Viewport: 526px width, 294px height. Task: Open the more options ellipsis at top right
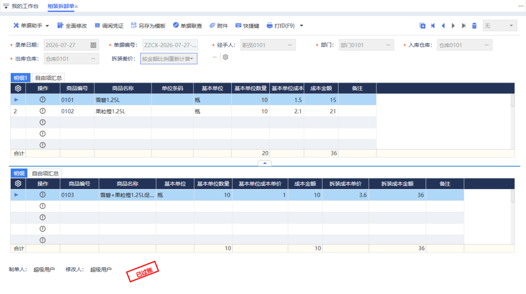point(521,6)
